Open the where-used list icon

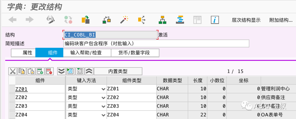(x=142, y=20)
